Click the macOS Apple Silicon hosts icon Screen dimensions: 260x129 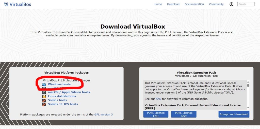(x=44, y=92)
